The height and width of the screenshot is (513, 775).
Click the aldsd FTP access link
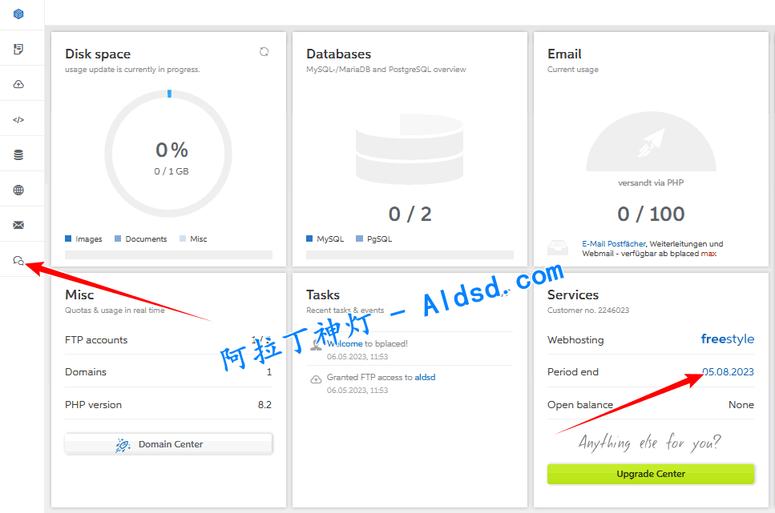(425, 377)
